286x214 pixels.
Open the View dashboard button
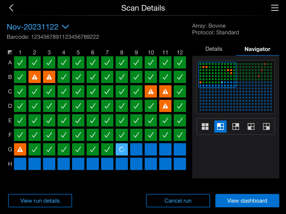tap(247, 201)
